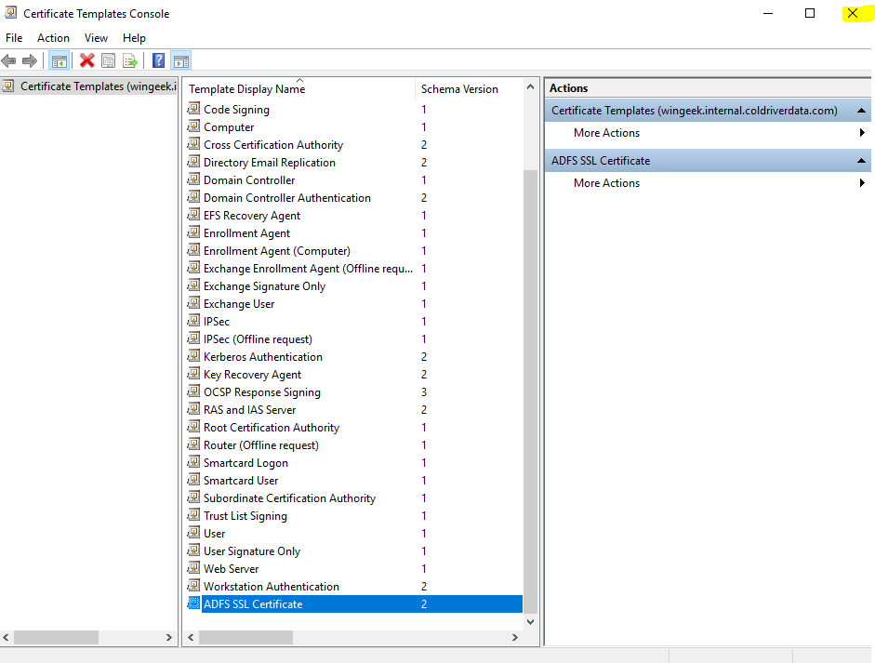Click the template list vertical scrollbar
Screen dimensions: 875x663
[531, 372]
